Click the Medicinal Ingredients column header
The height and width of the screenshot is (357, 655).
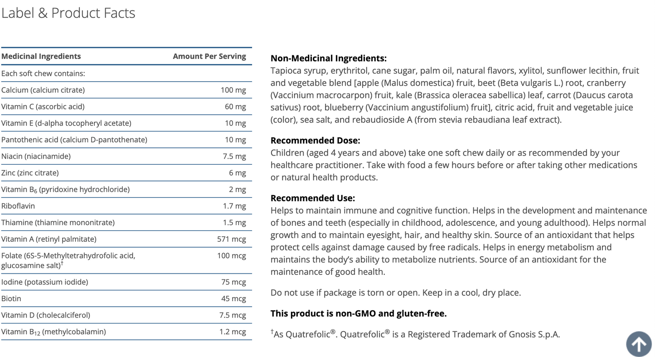[x=41, y=56]
